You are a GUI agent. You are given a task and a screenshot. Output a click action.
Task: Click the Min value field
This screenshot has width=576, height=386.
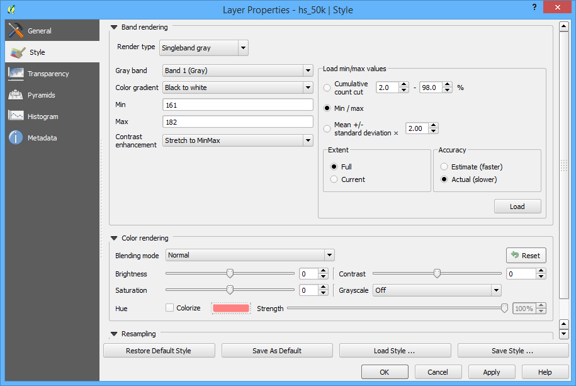pos(238,105)
